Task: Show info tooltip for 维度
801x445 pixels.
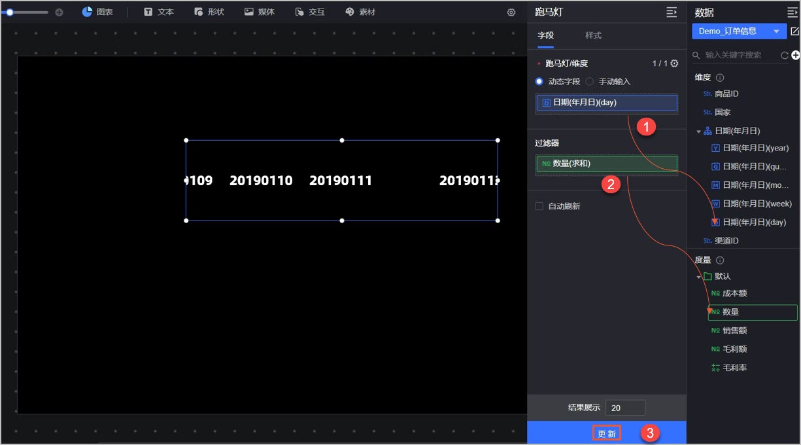Action: tap(720, 77)
